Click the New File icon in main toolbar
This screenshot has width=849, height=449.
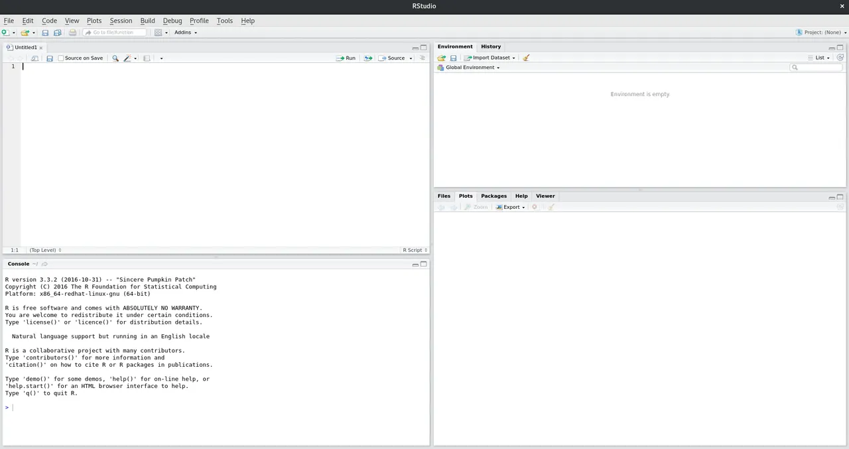coord(5,32)
